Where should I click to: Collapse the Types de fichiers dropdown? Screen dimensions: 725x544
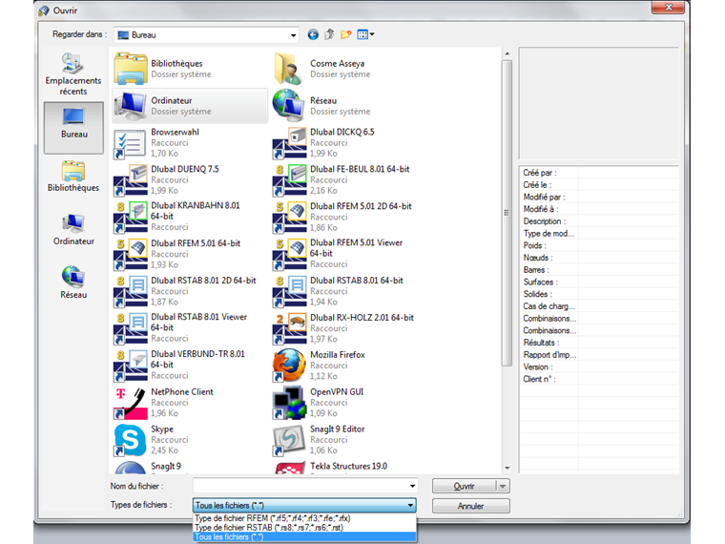[410, 505]
